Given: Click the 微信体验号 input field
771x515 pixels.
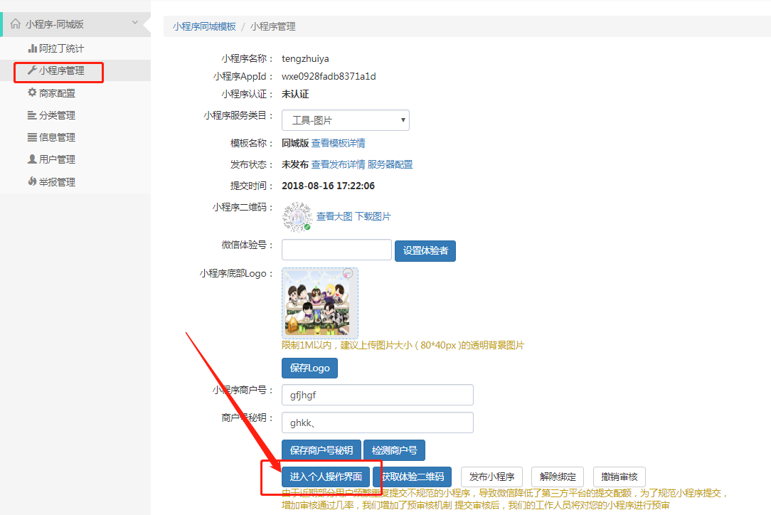Looking at the screenshot, I should tap(336, 250).
